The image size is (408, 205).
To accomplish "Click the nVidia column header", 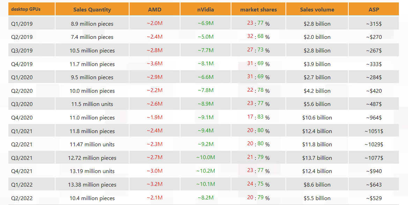I will point(206,10).
